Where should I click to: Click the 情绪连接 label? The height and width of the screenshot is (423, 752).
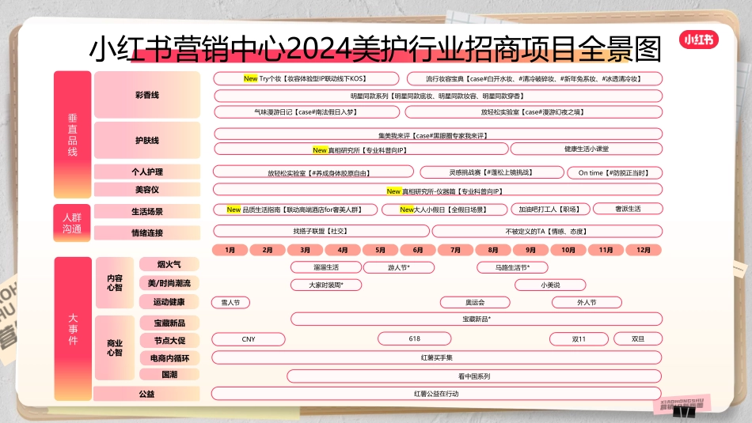[x=147, y=232]
